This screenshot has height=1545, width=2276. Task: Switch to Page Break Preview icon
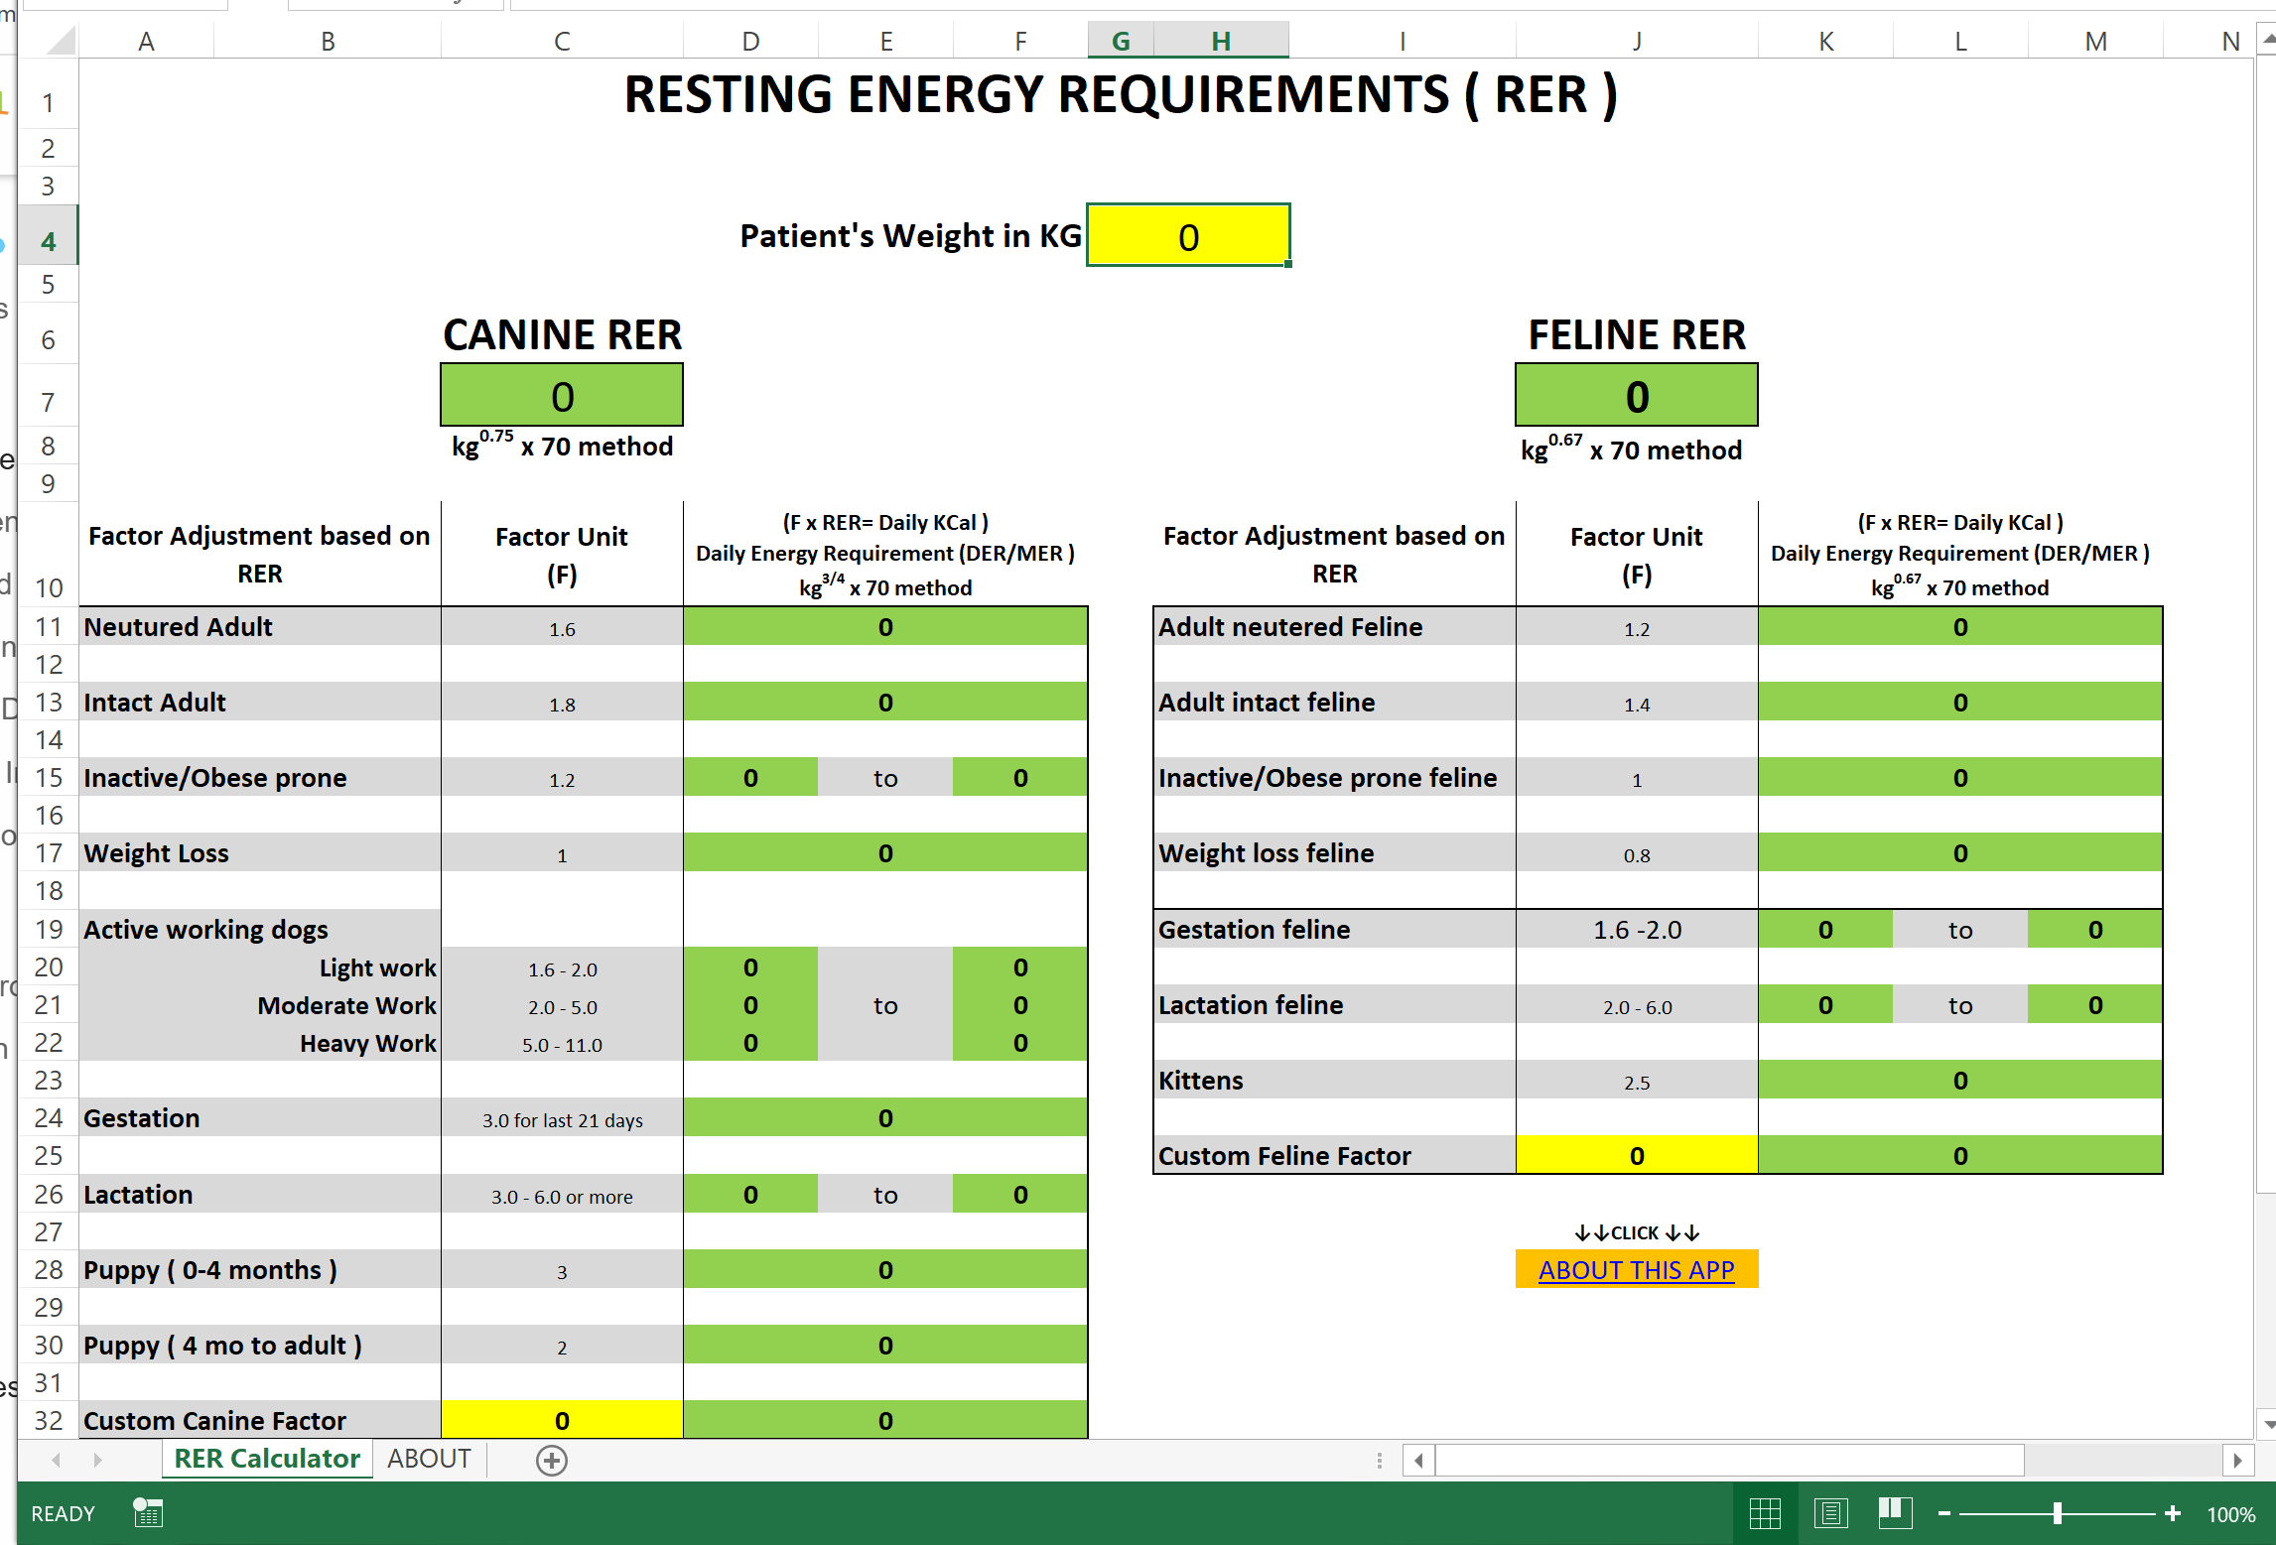pyautogui.click(x=1894, y=1513)
